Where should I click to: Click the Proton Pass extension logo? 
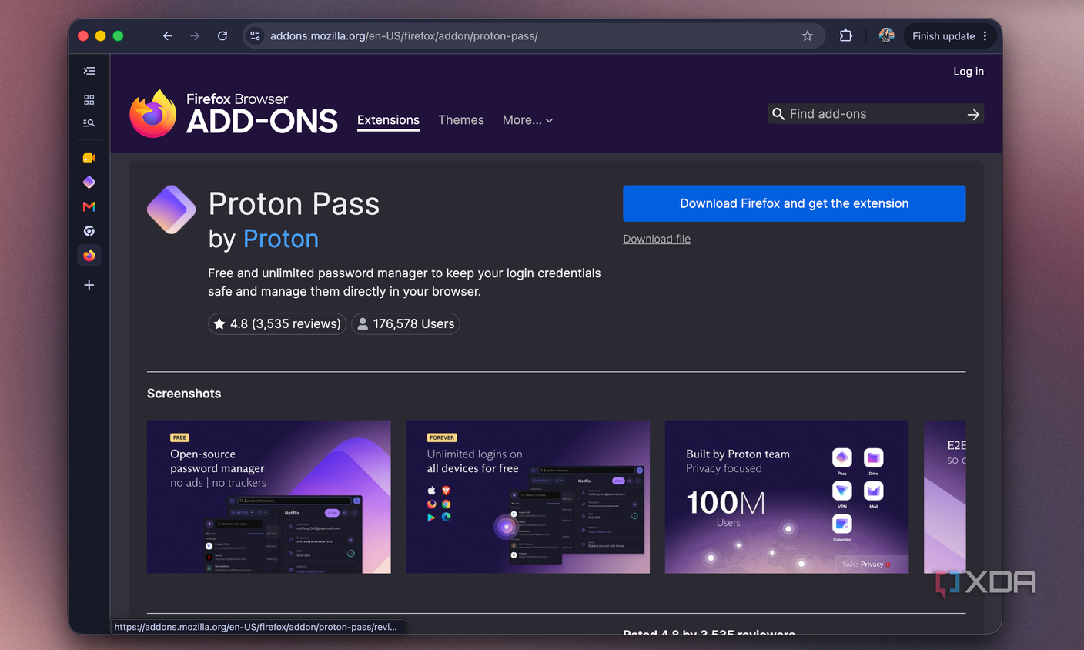[171, 209]
